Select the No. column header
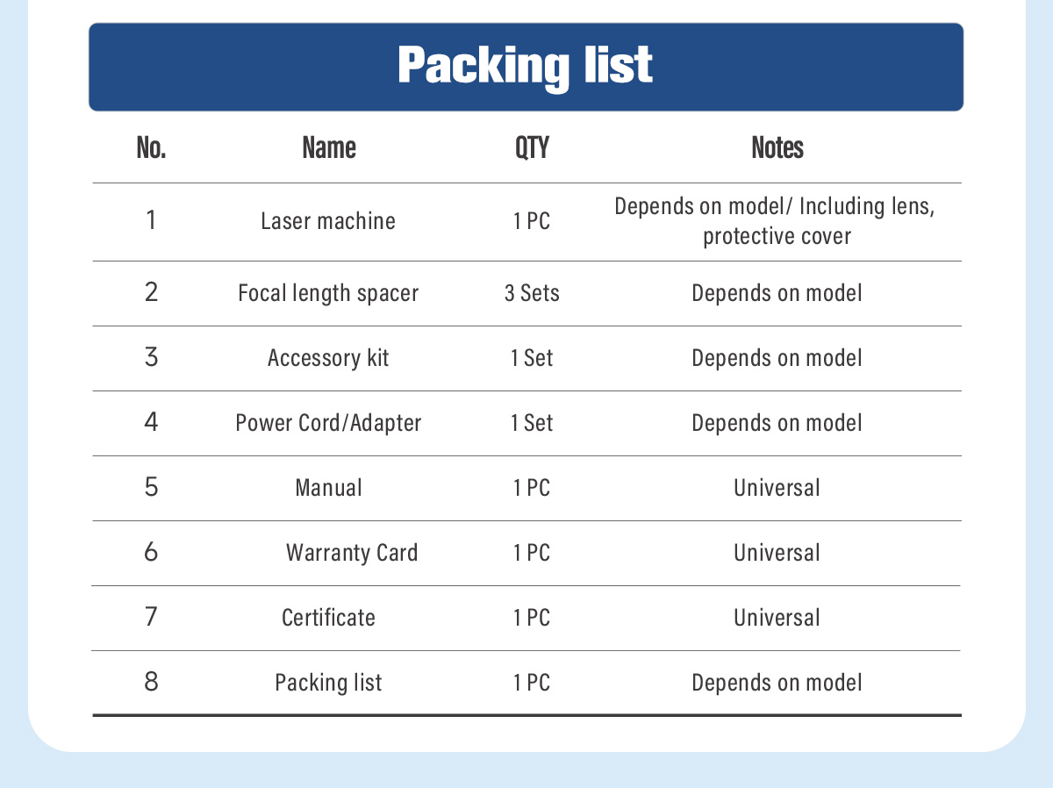 pos(152,148)
